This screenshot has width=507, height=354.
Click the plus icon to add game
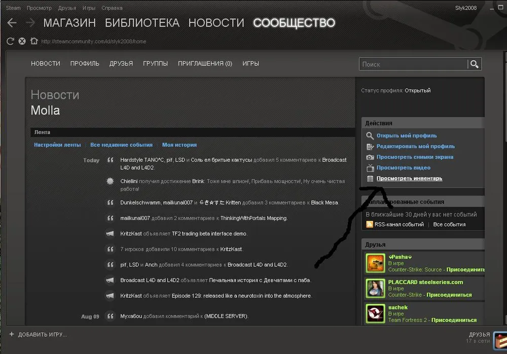click(x=11, y=334)
